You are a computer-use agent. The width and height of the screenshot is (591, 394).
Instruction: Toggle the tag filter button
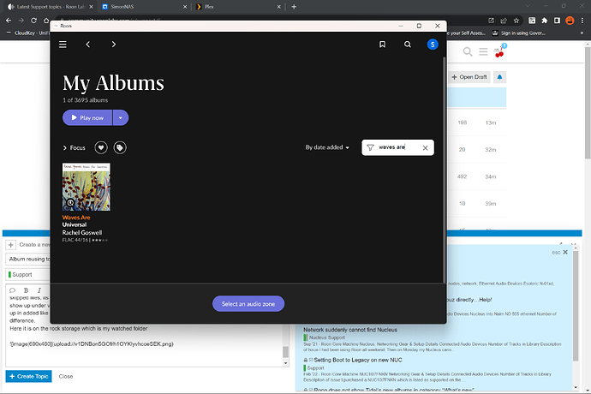click(x=120, y=147)
